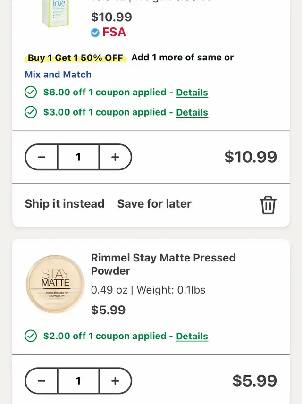Screen dimensions: 302x404
Task: Click the green product thumbnail at top
Action: point(55,13)
